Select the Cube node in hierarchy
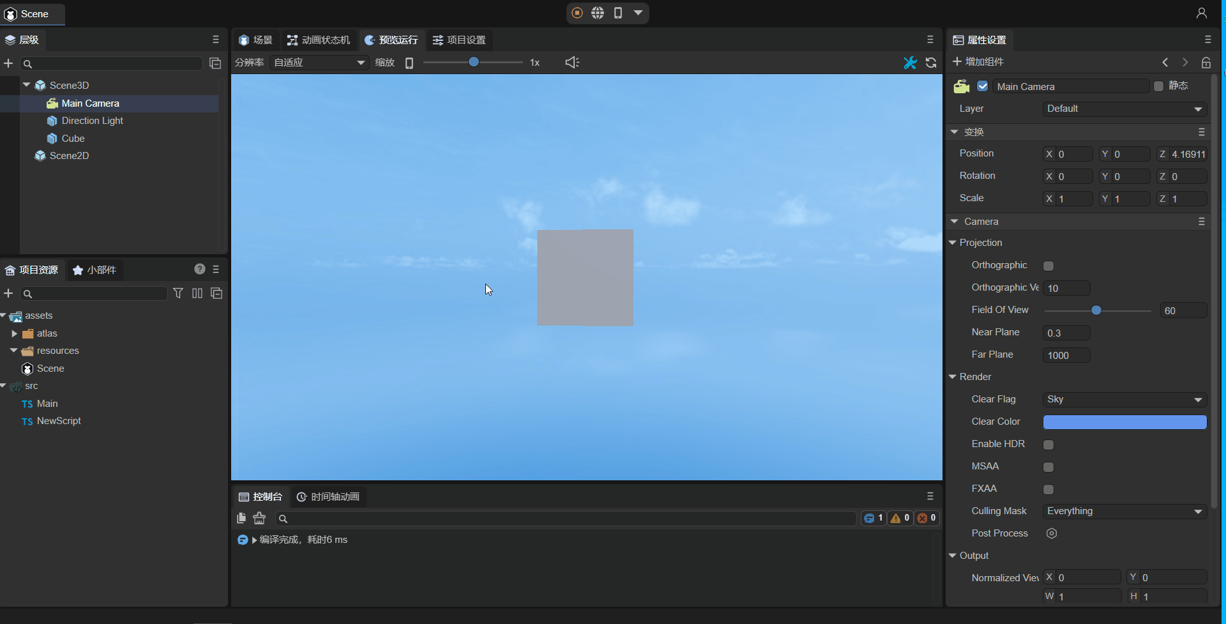This screenshot has width=1226, height=624. point(73,139)
